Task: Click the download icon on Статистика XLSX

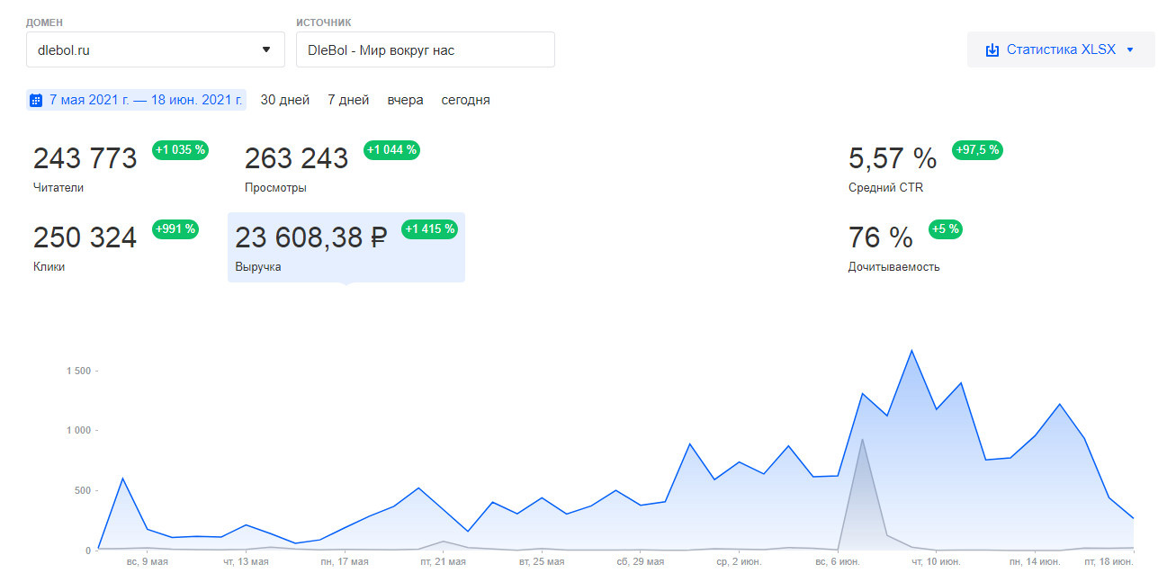Action: 992,49
